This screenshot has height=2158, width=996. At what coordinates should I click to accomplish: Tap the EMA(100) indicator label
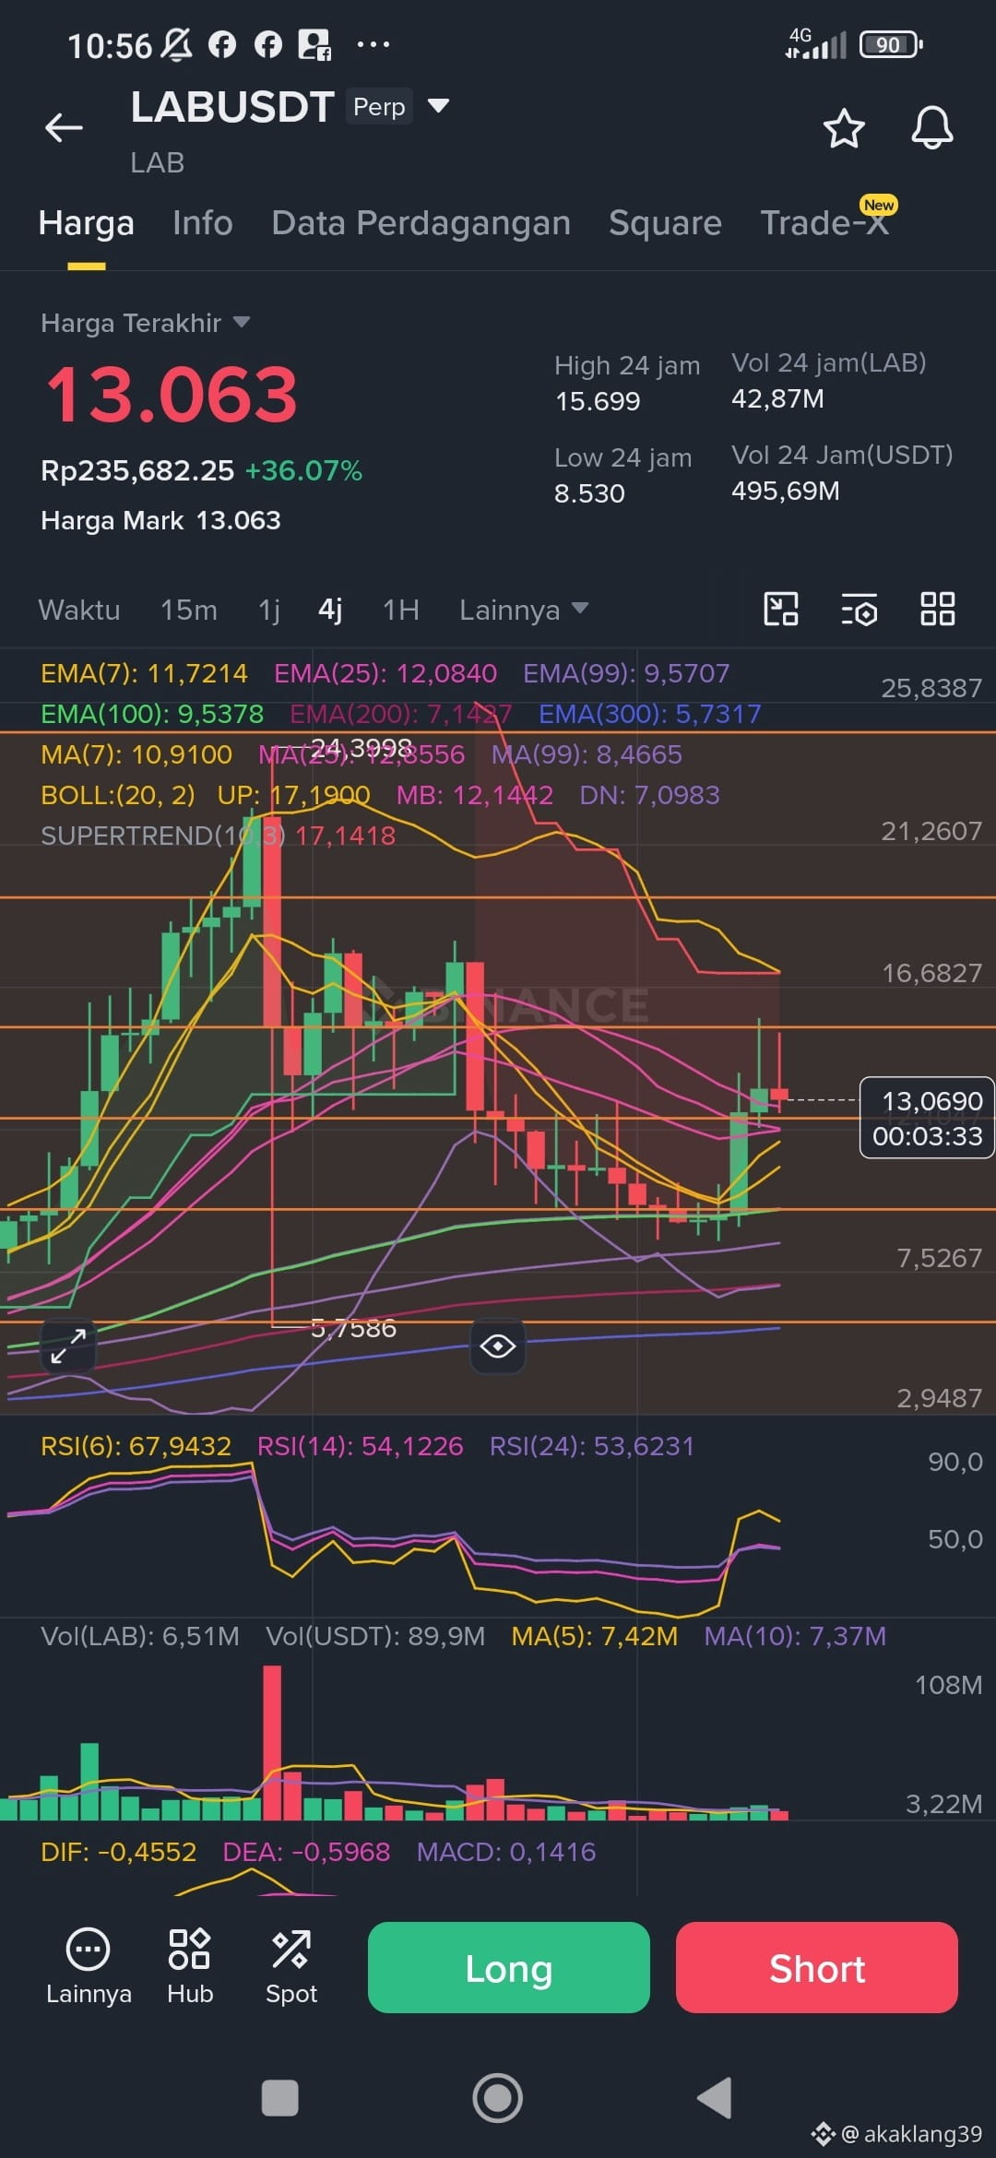[152, 714]
